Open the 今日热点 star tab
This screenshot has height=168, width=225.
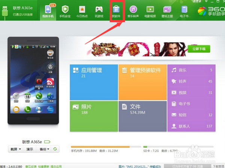(82, 12)
